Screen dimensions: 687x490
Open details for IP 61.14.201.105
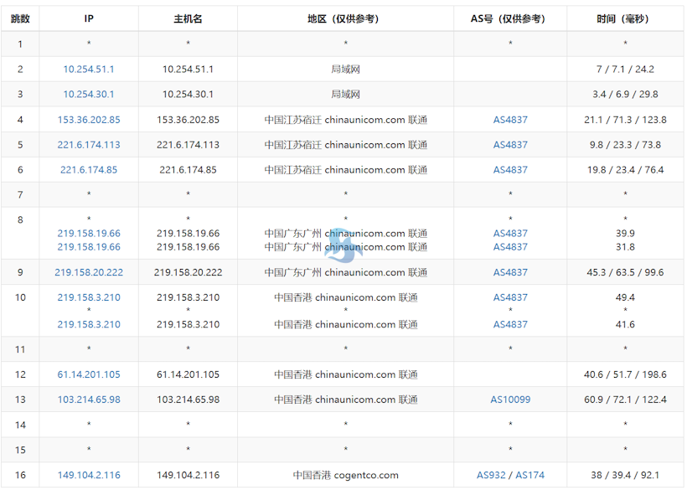tap(88, 374)
